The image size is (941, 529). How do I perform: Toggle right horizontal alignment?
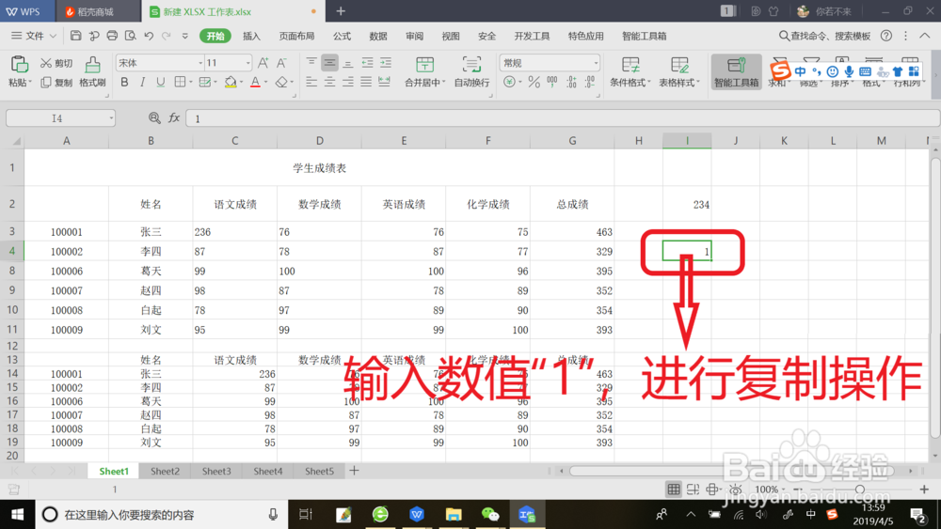(x=348, y=82)
